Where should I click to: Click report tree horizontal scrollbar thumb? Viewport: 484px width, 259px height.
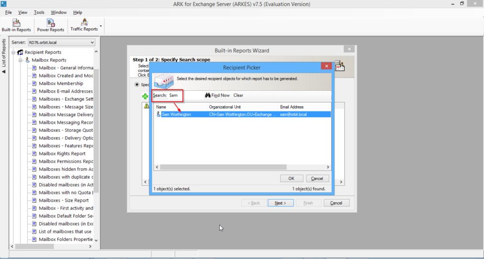(35, 246)
